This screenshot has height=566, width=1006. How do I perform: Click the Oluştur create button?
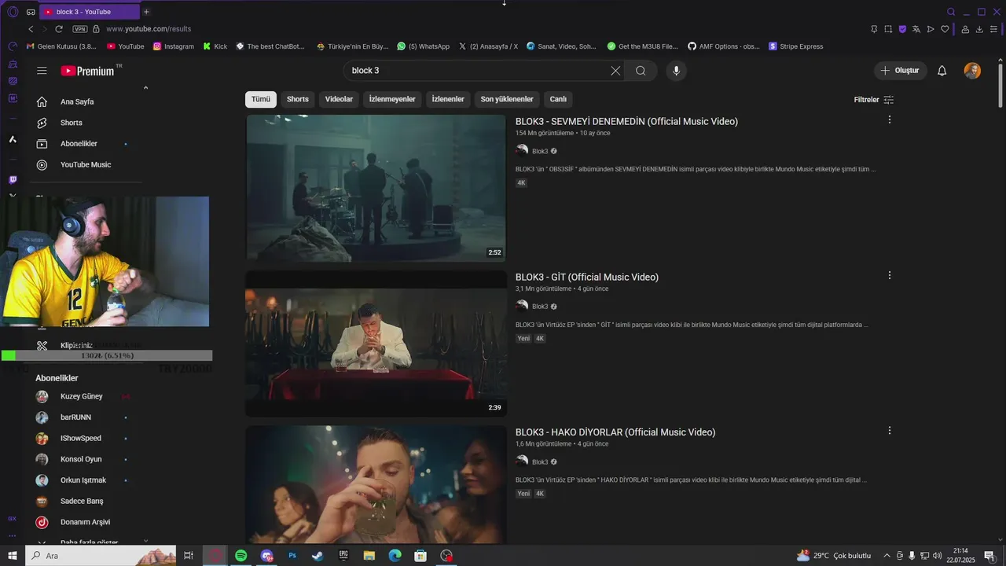pos(900,71)
